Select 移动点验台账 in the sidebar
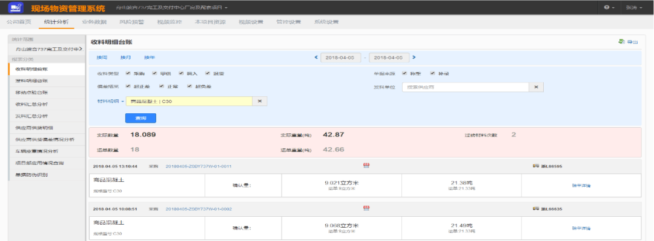654x241 pixels. coord(47,93)
